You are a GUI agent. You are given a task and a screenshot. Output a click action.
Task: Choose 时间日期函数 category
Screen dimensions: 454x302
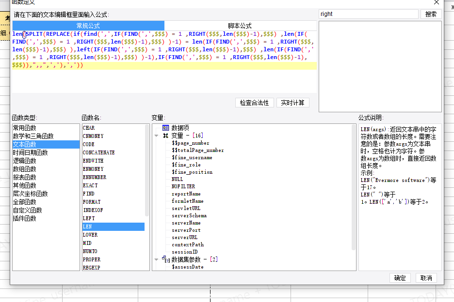point(30,152)
